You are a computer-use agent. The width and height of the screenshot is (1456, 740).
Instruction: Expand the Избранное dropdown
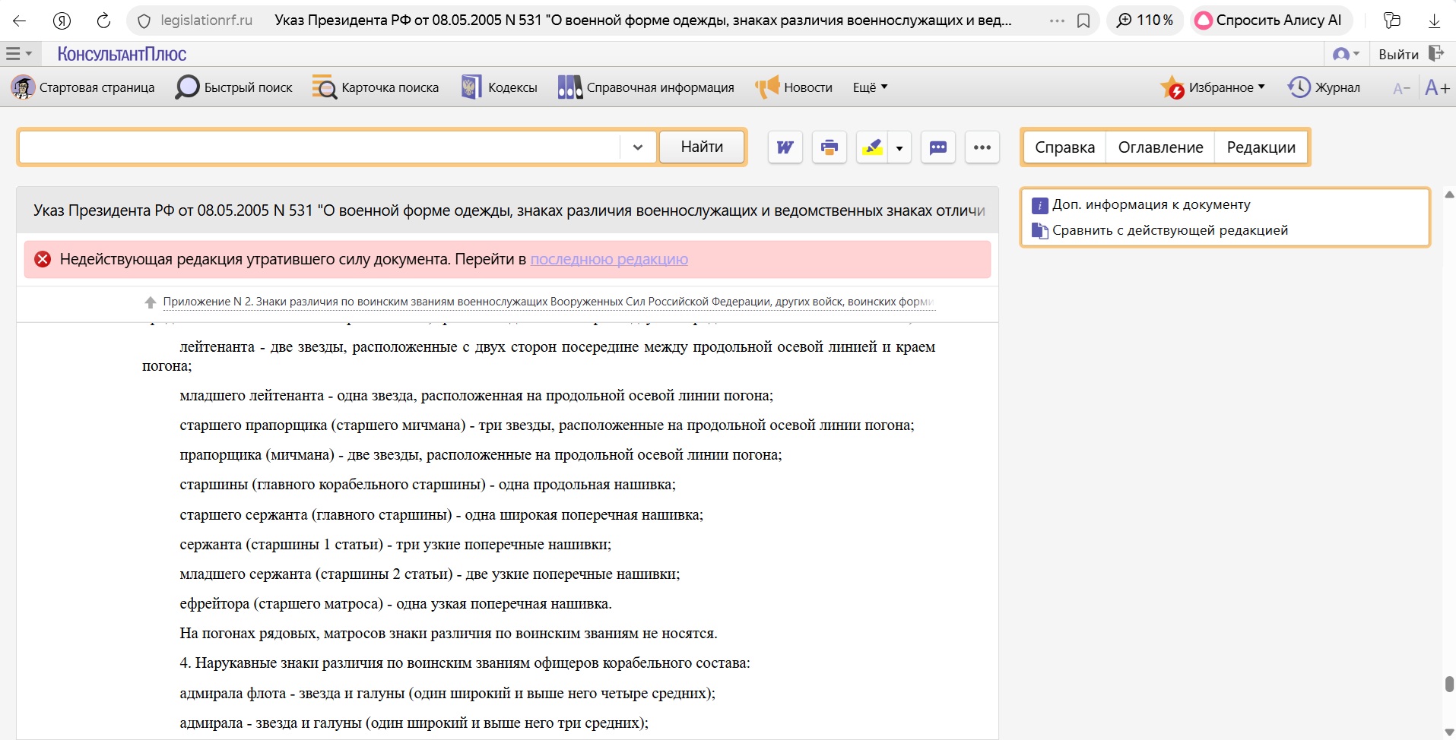(1261, 87)
